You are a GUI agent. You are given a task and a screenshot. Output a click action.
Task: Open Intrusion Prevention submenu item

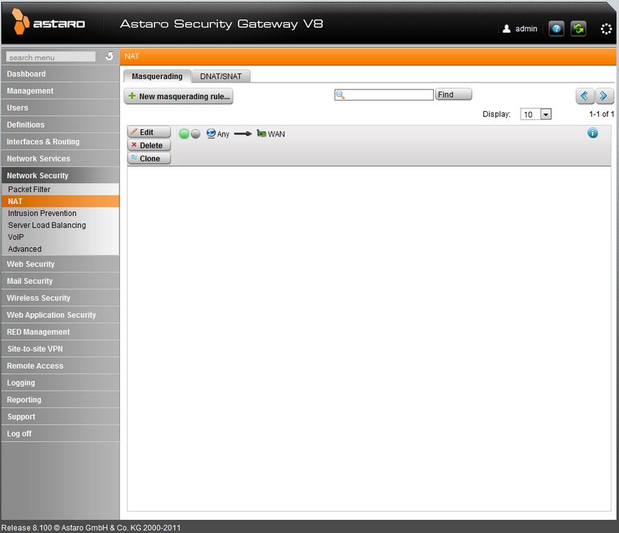[60, 213]
